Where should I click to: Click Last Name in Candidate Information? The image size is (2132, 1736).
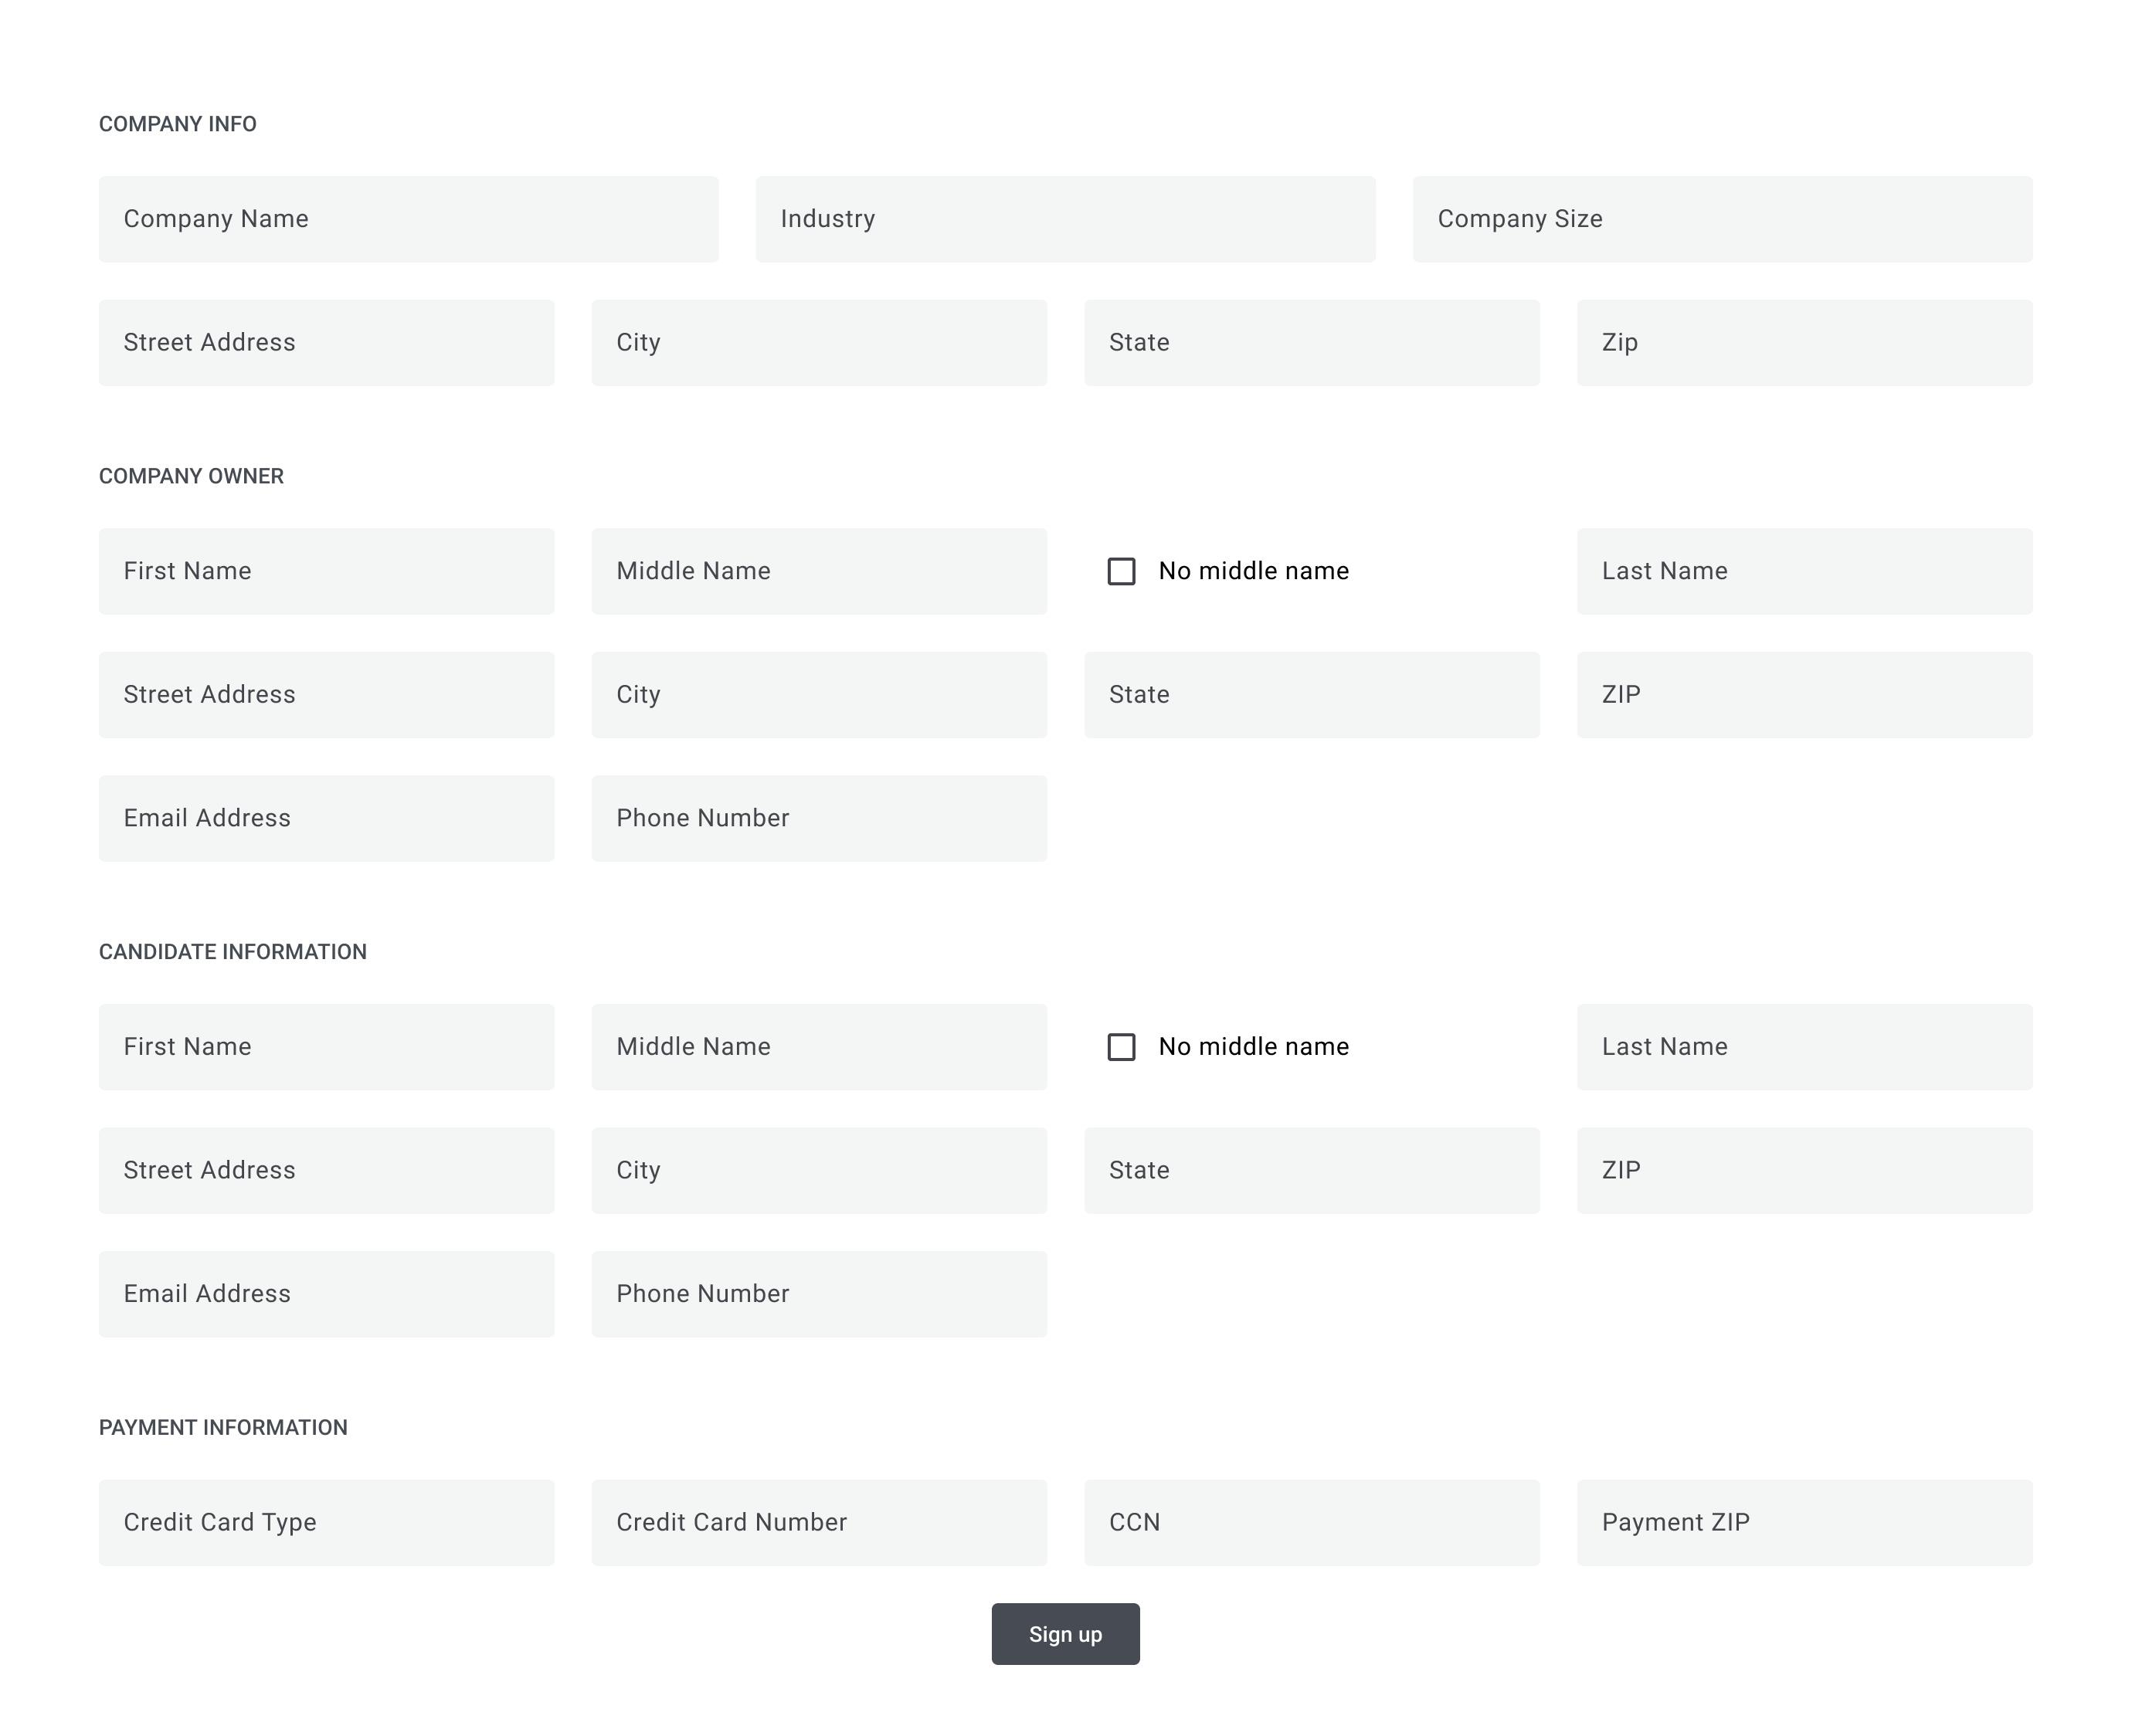coord(1805,1047)
